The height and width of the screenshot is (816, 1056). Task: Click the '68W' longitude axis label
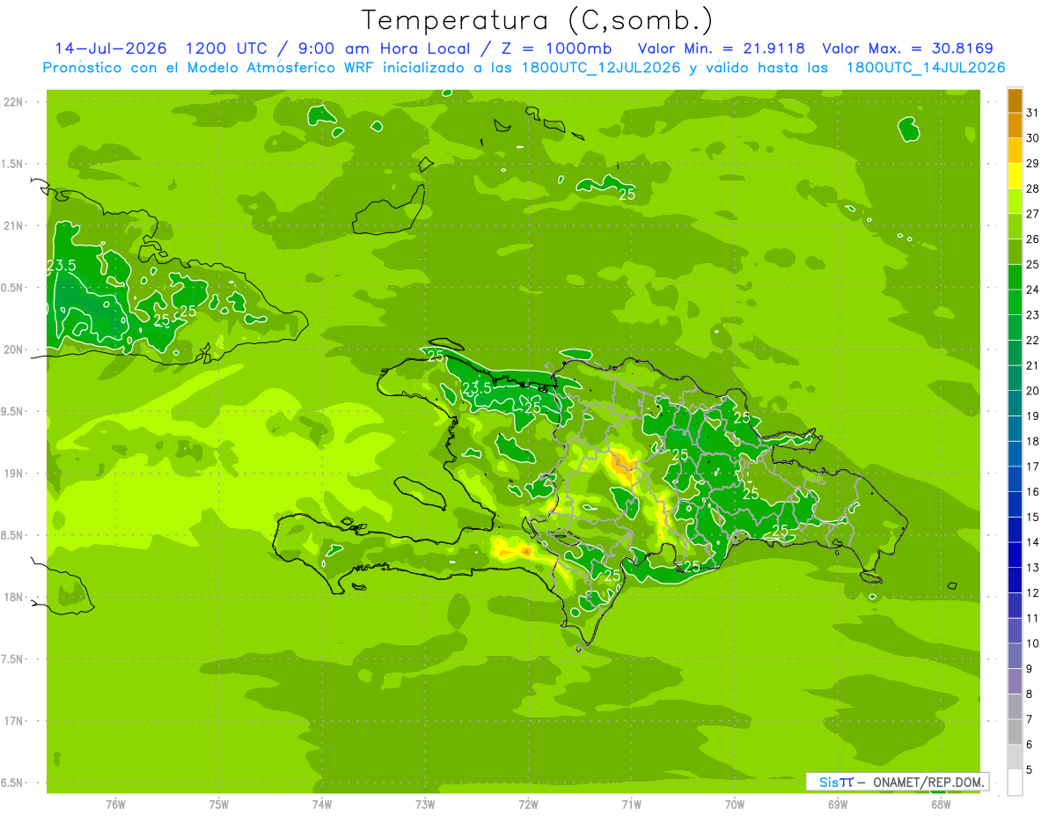click(941, 804)
